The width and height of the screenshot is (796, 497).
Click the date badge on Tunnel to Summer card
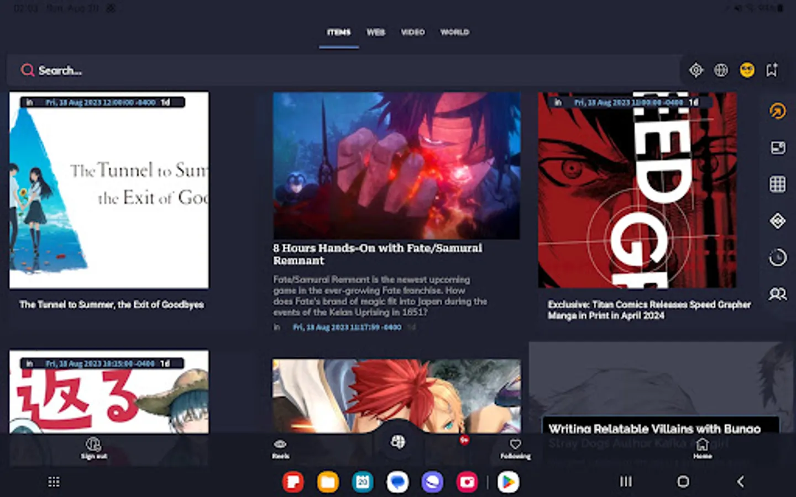point(102,102)
